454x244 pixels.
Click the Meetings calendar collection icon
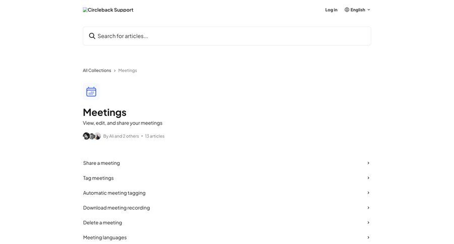[91, 92]
